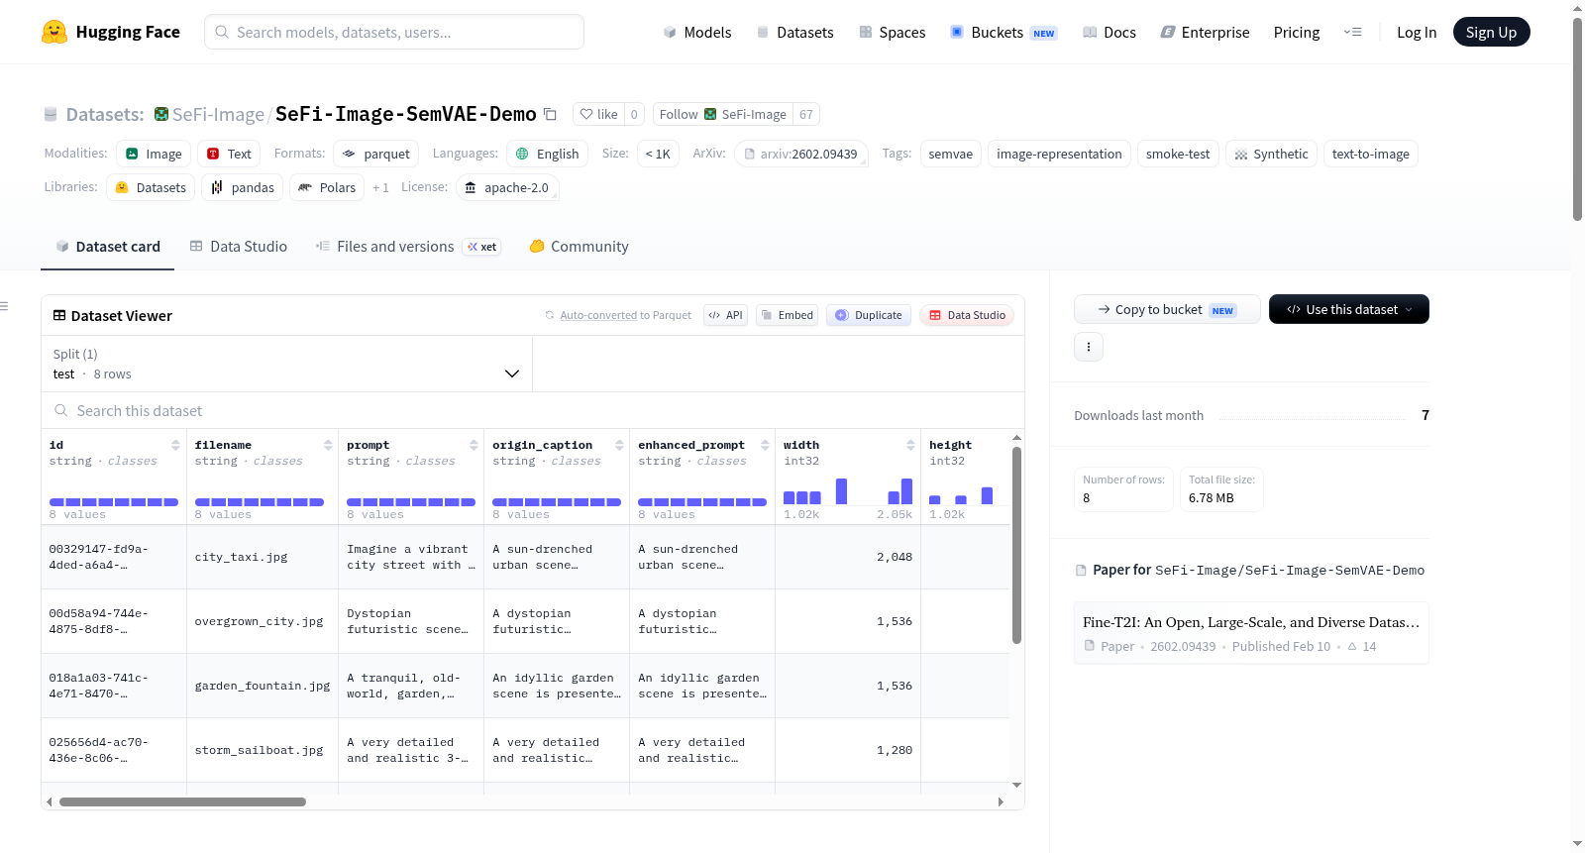Go to Spaces in the top navigation
1585x853 pixels.
click(x=892, y=32)
